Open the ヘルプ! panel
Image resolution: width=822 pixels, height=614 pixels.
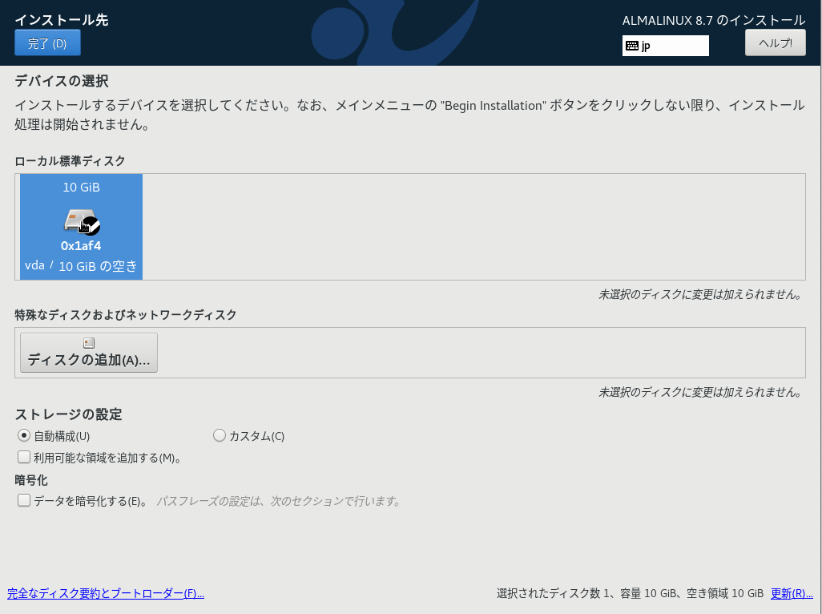774,42
